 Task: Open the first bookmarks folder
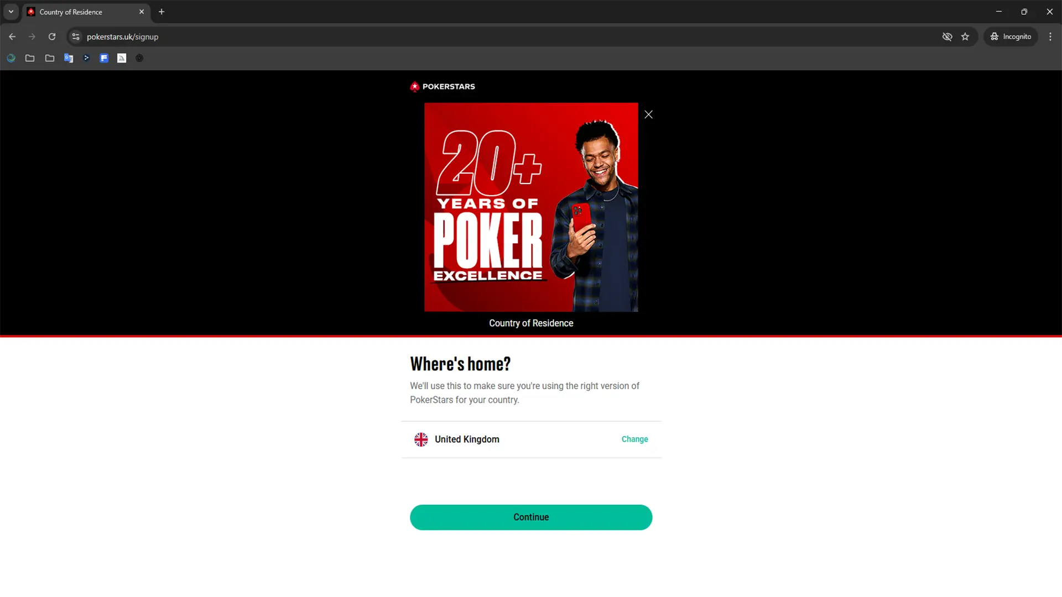click(x=30, y=58)
